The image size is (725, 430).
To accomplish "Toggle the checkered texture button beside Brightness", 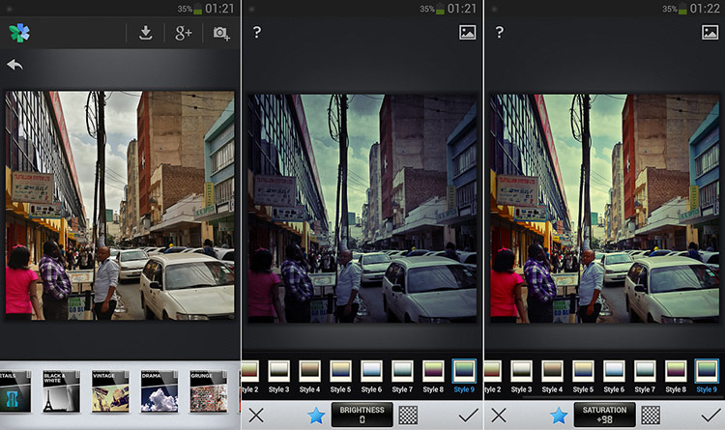I will pyautogui.click(x=407, y=415).
